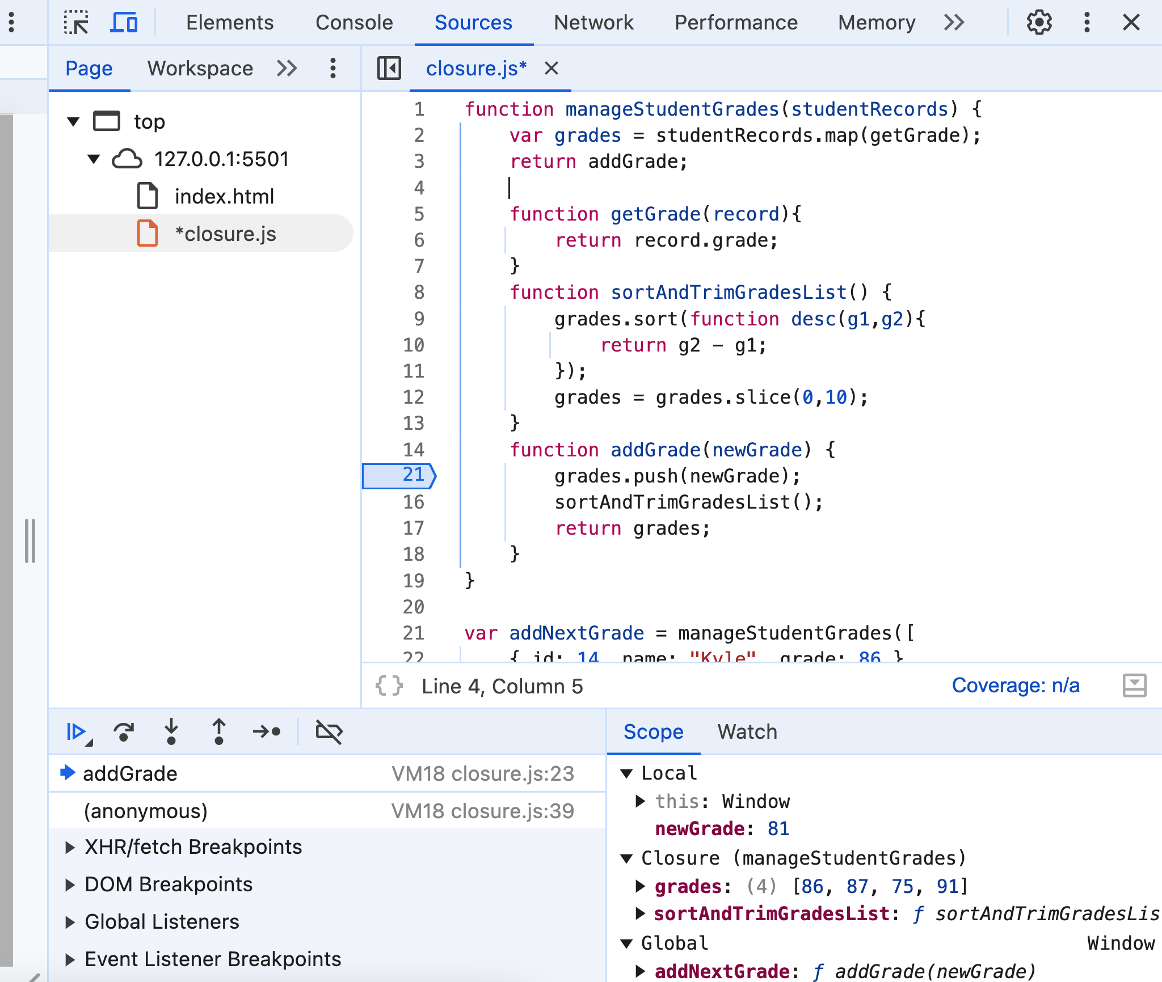Resume script execution button
1162x982 pixels.
78,732
